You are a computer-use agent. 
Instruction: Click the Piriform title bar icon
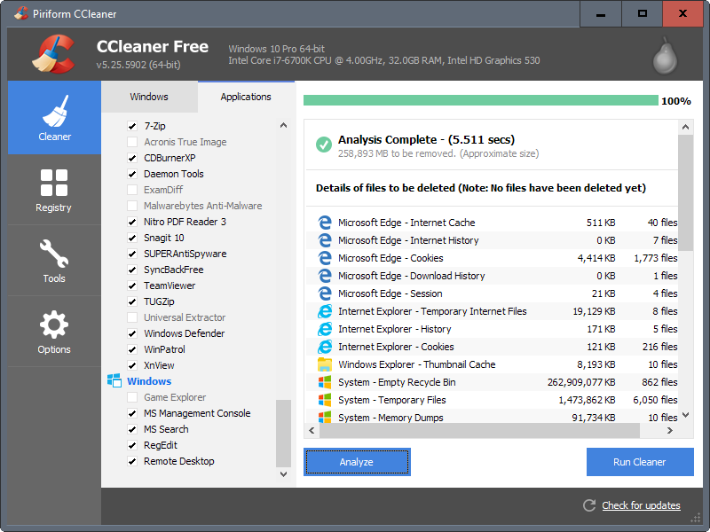click(x=20, y=13)
